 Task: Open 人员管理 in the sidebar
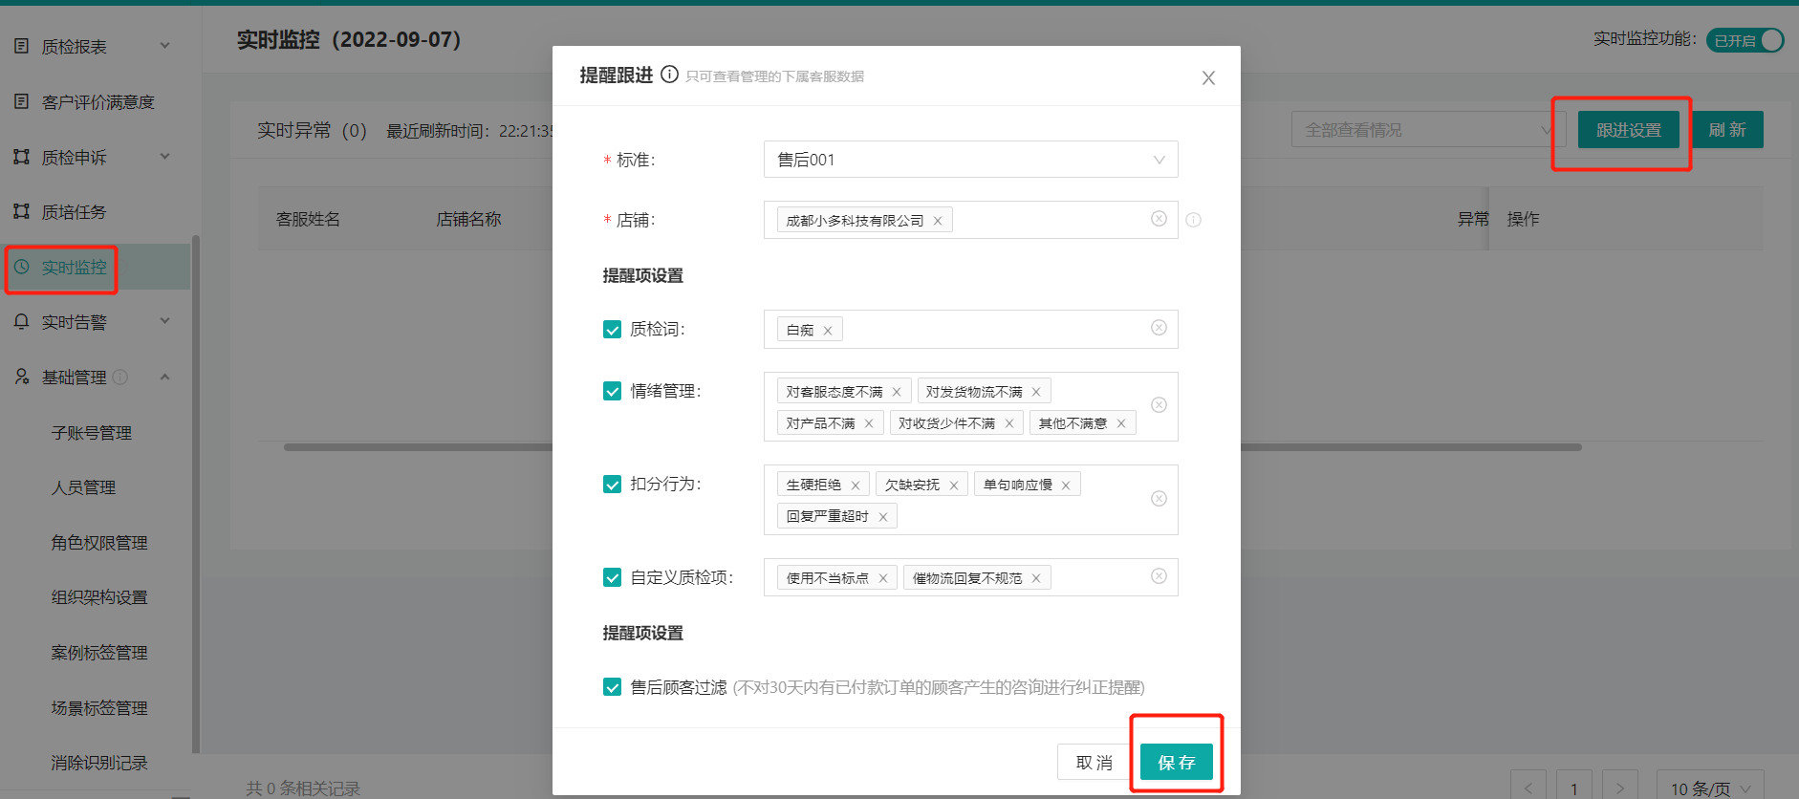[x=83, y=487]
